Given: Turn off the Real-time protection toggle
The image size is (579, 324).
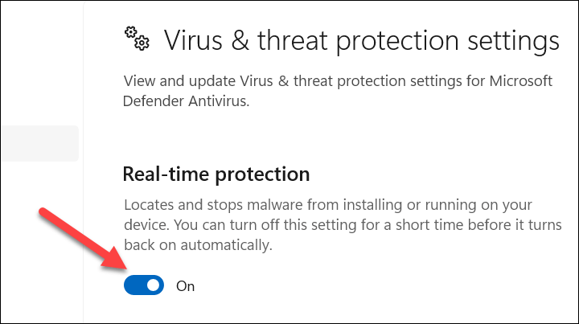Looking at the screenshot, I should coord(144,285).
